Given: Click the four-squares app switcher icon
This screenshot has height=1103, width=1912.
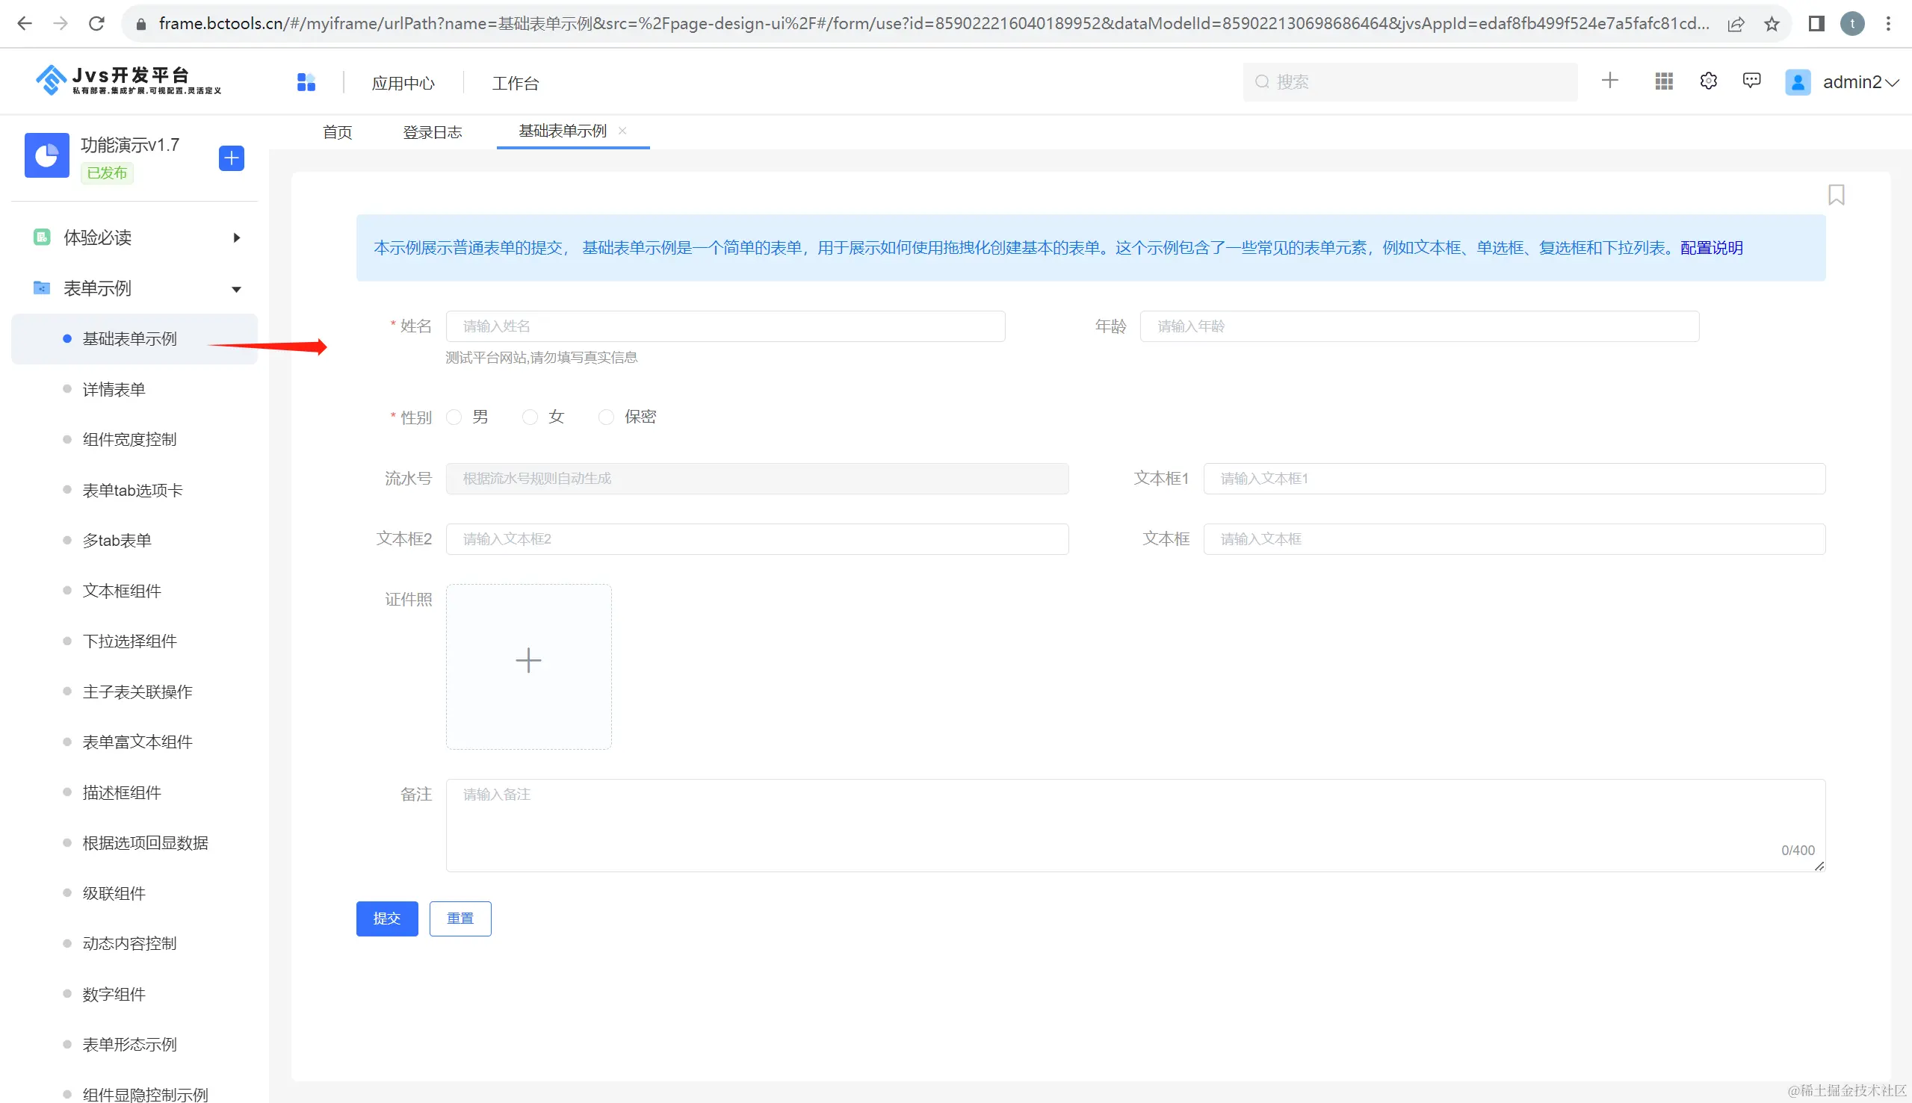Looking at the screenshot, I should 306,82.
